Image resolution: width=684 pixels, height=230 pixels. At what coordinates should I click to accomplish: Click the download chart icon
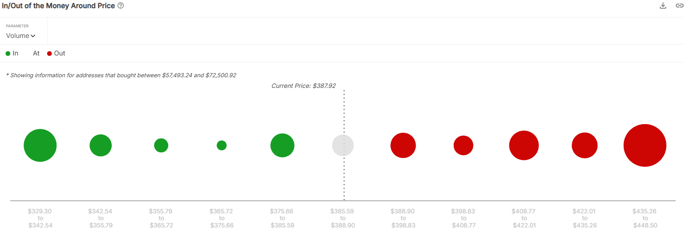pyautogui.click(x=663, y=6)
